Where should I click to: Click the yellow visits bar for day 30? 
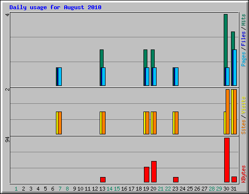pos(225,123)
